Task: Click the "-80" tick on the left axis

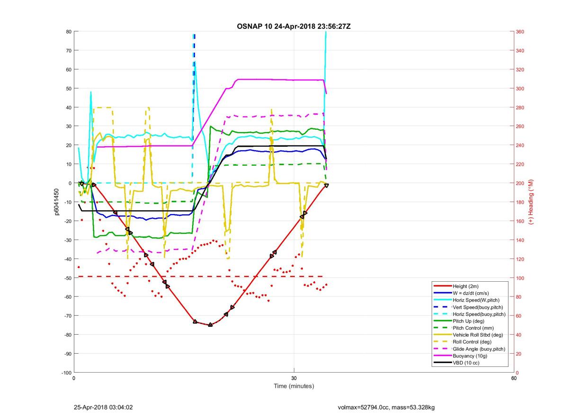Action: [68, 335]
